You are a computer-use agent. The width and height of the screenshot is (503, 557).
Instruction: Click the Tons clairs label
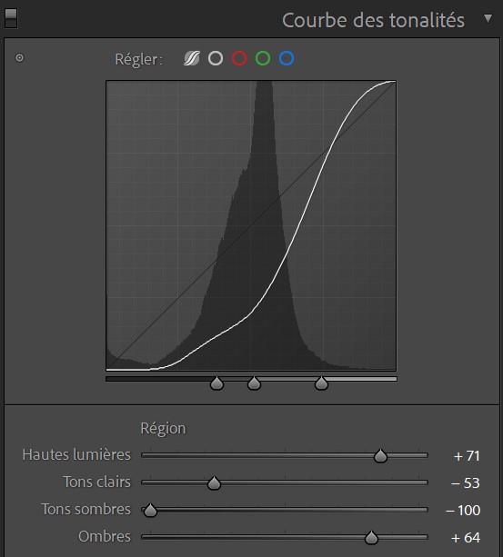97,482
